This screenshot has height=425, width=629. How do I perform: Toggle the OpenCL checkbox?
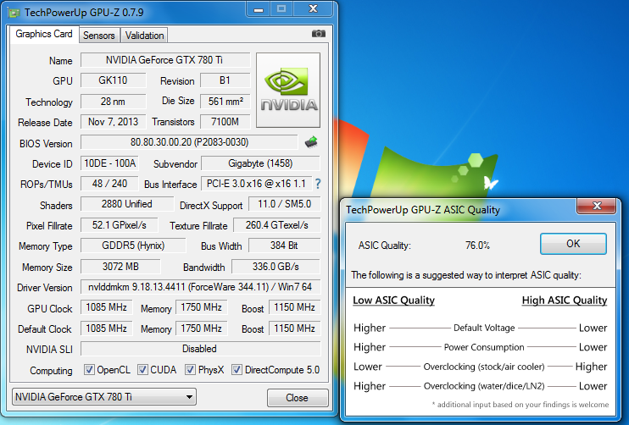coord(89,369)
